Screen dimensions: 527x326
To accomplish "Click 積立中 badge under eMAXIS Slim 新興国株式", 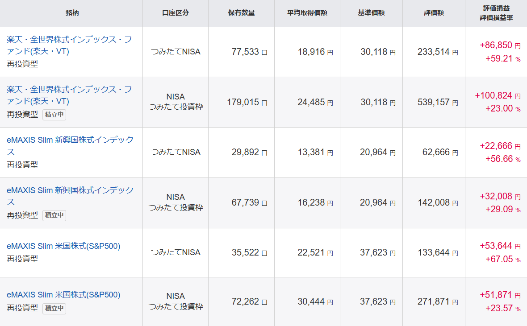I will 54,215.
